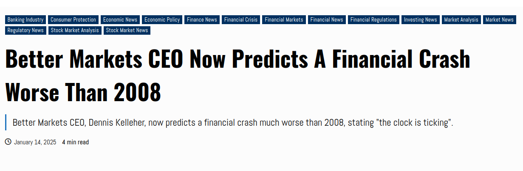
Task: Open the Financial News category
Action: coord(327,20)
